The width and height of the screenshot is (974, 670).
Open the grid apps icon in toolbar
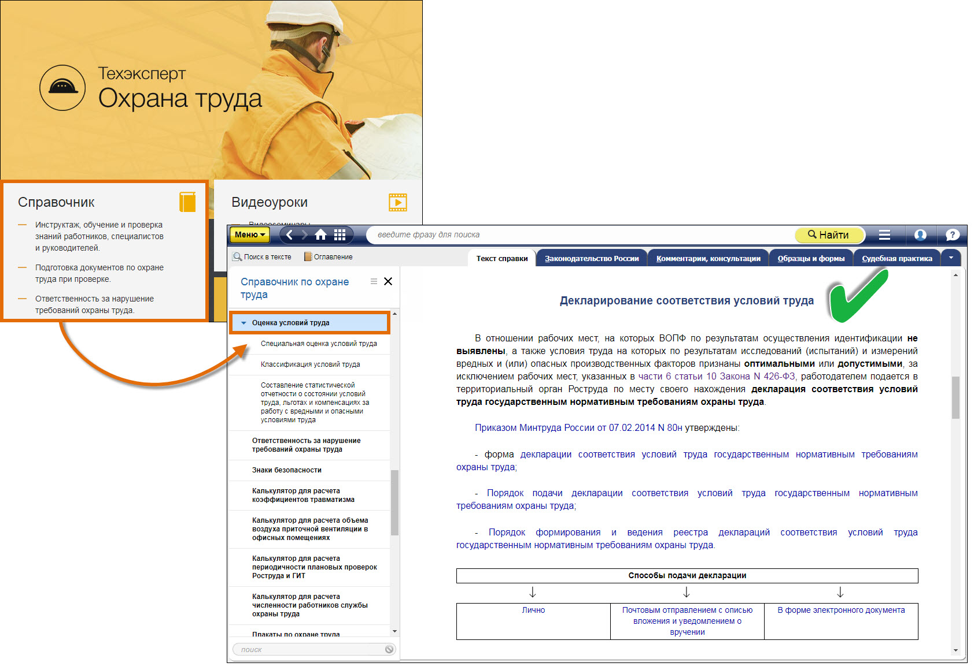(x=340, y=234)
